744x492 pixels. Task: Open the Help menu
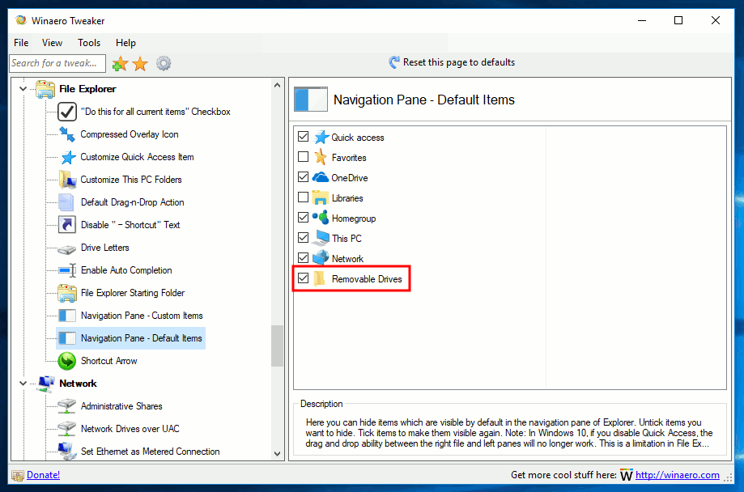coord(125,42)
